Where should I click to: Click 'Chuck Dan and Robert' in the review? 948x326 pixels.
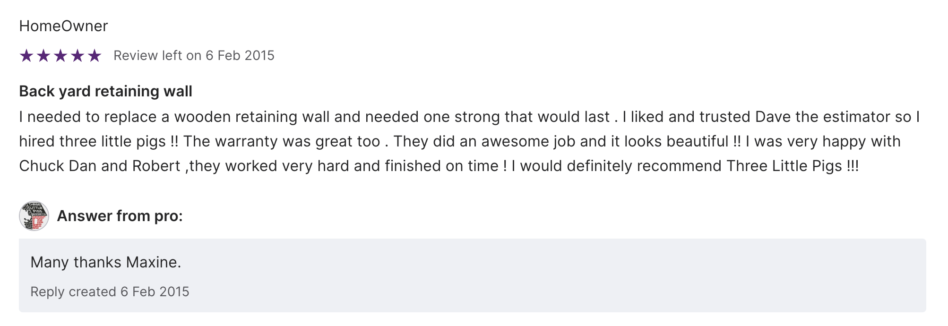click(x=100, y=166)
